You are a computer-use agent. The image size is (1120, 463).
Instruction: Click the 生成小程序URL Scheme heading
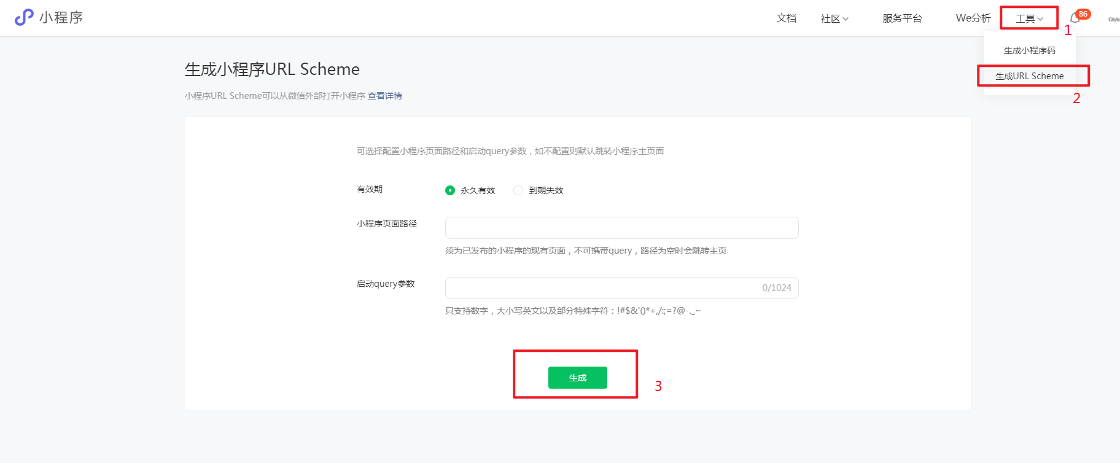(x=272, y=69)
